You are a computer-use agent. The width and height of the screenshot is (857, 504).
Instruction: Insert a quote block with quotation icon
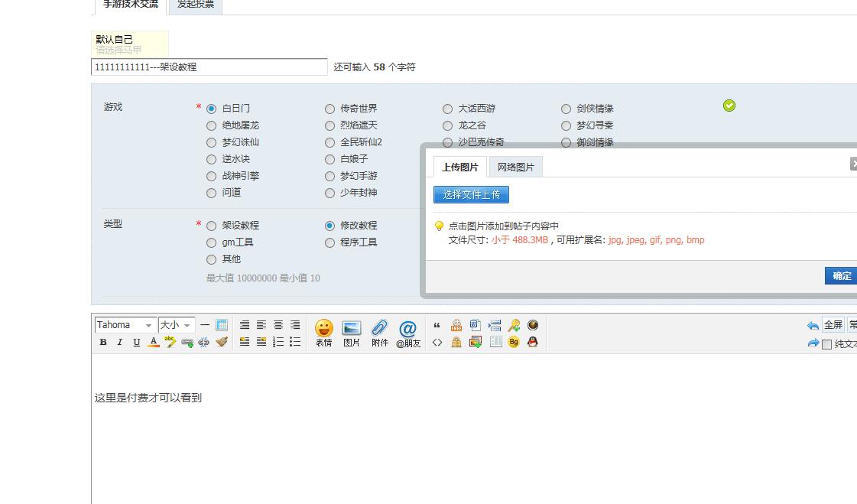coord(437,326)
